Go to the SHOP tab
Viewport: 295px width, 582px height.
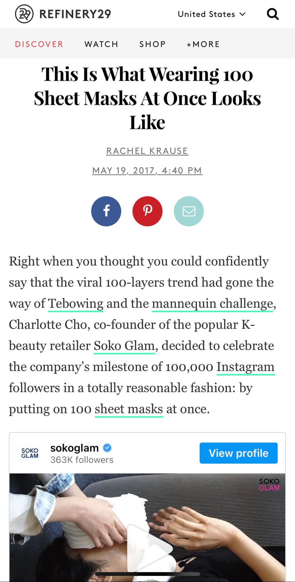152,44
